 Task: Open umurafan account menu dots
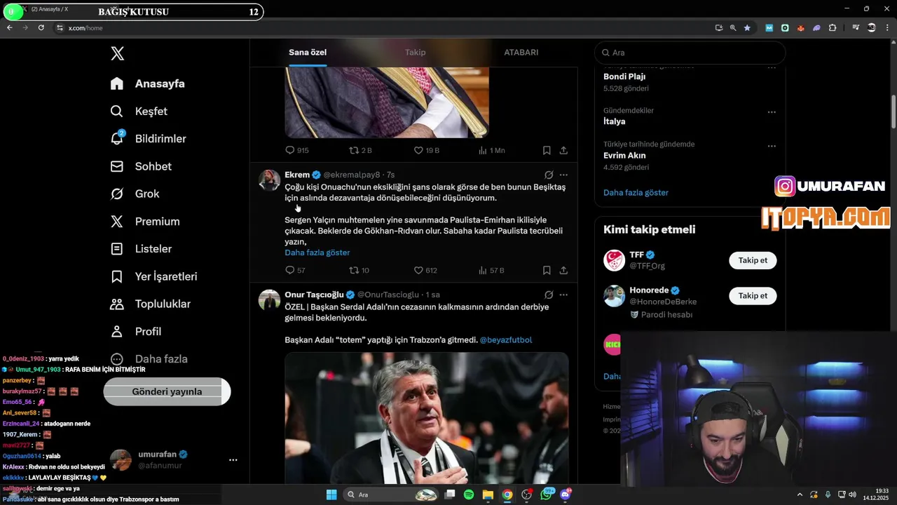point(233,460)
